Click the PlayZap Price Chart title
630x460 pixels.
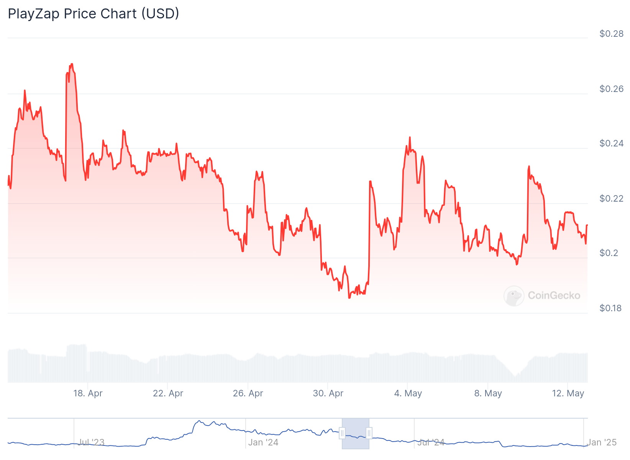click(x=94, y=14)
